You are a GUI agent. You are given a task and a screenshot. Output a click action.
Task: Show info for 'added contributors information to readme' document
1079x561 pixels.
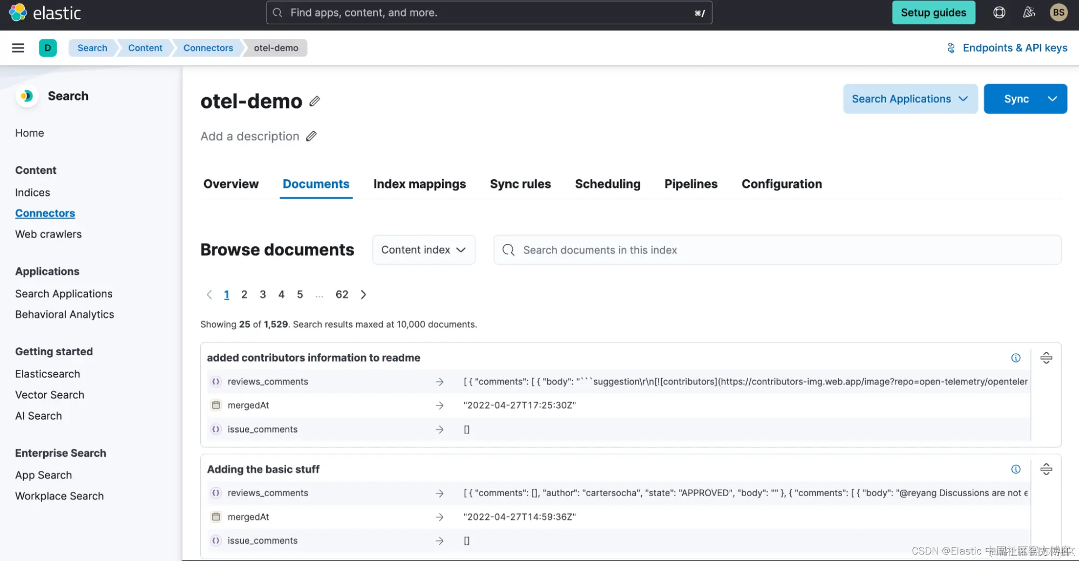point(1015,358)
